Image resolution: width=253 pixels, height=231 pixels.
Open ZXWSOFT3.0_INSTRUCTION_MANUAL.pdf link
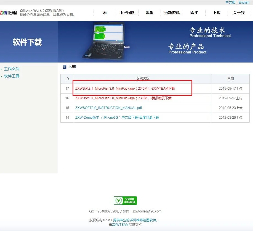pos(109,108)
